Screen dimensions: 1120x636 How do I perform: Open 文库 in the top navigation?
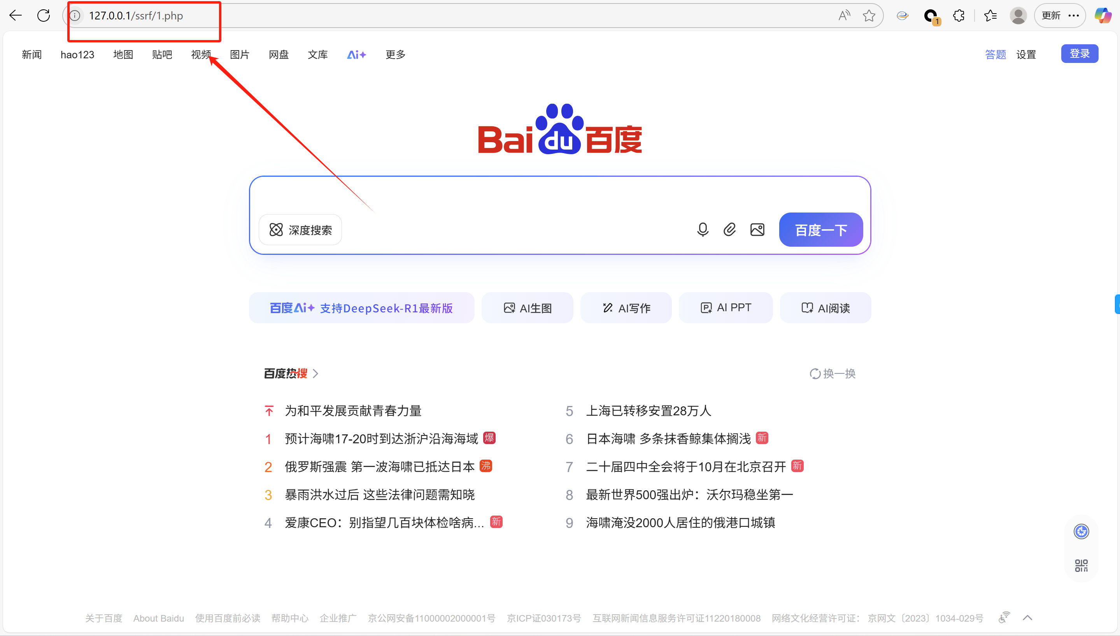click(x=317, y=55)
